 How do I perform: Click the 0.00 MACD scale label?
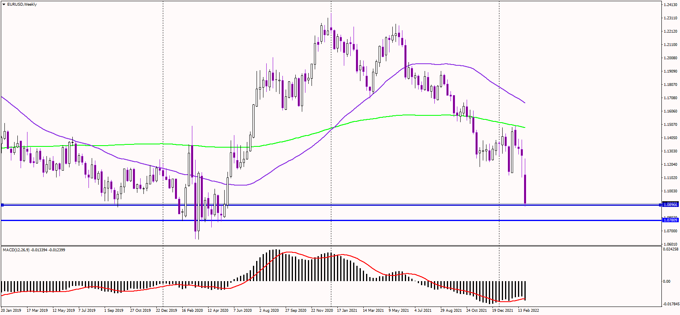click(x=667, y=282)
